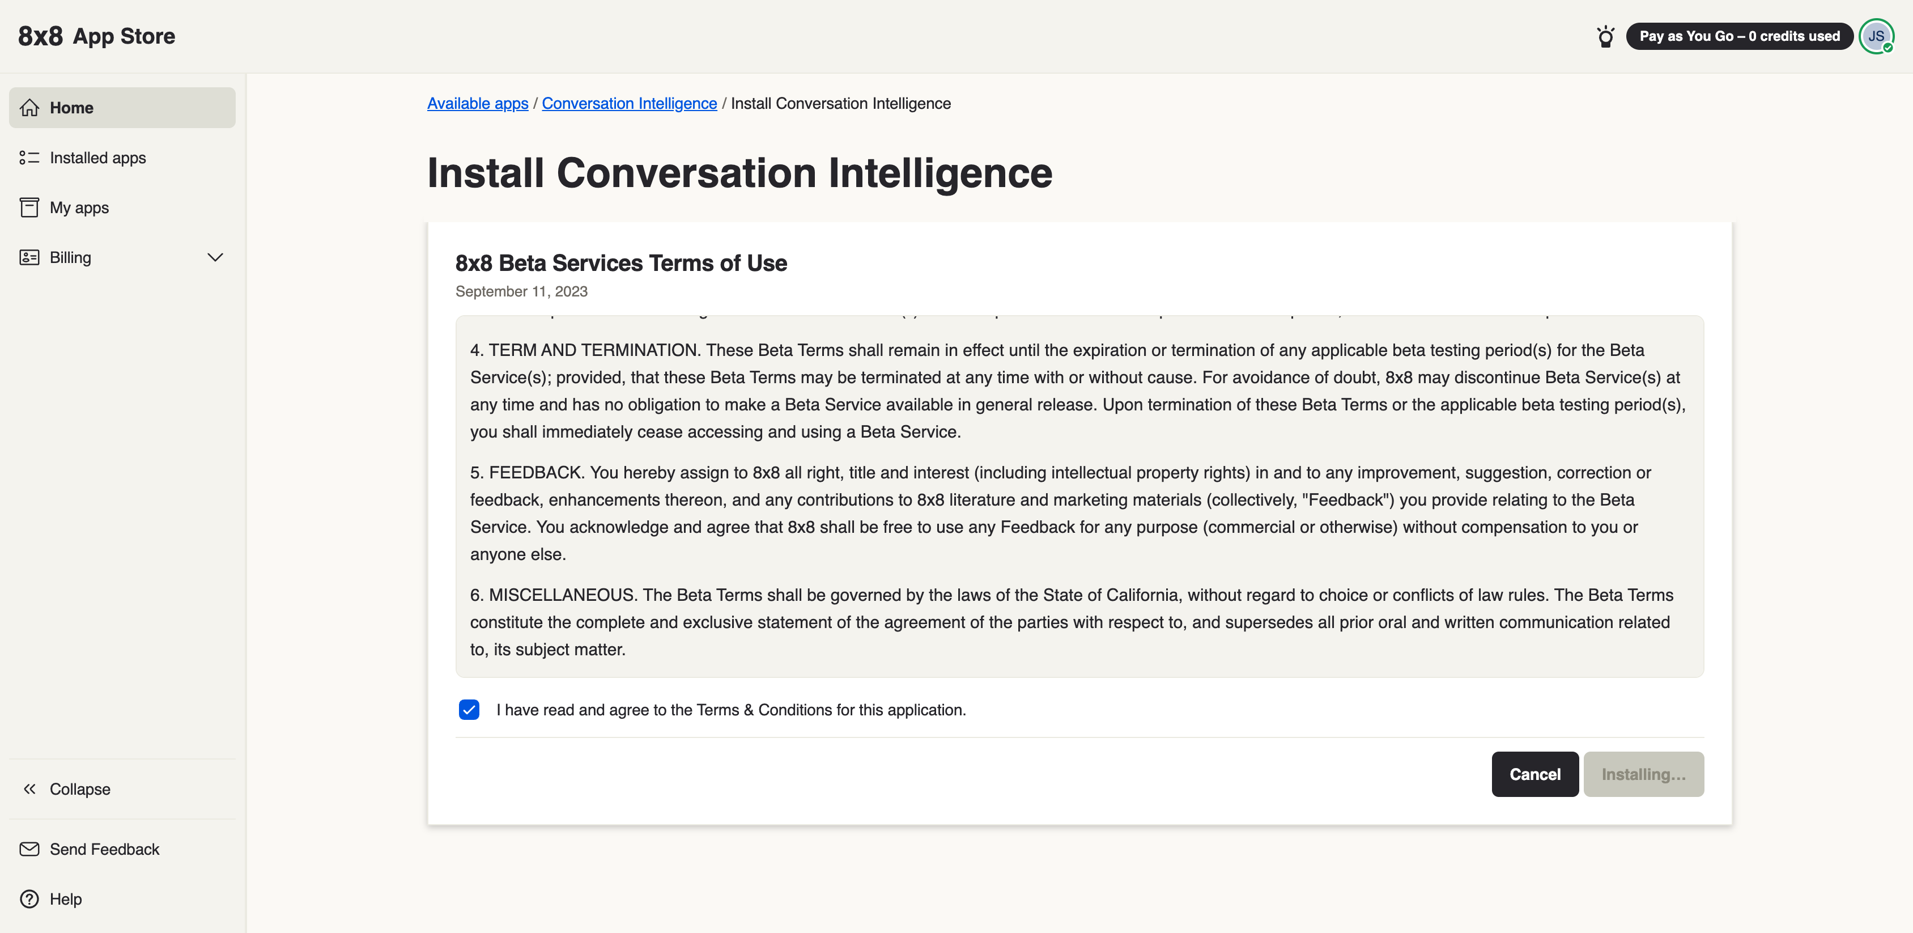Open the JS user avatar menu

pyautogui.click(x=1877, y=36)
